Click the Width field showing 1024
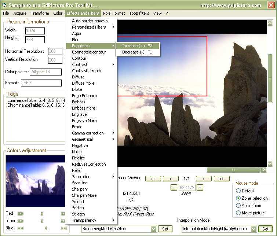The width and height of the screenshot is (277, 236). click(35, 31)
